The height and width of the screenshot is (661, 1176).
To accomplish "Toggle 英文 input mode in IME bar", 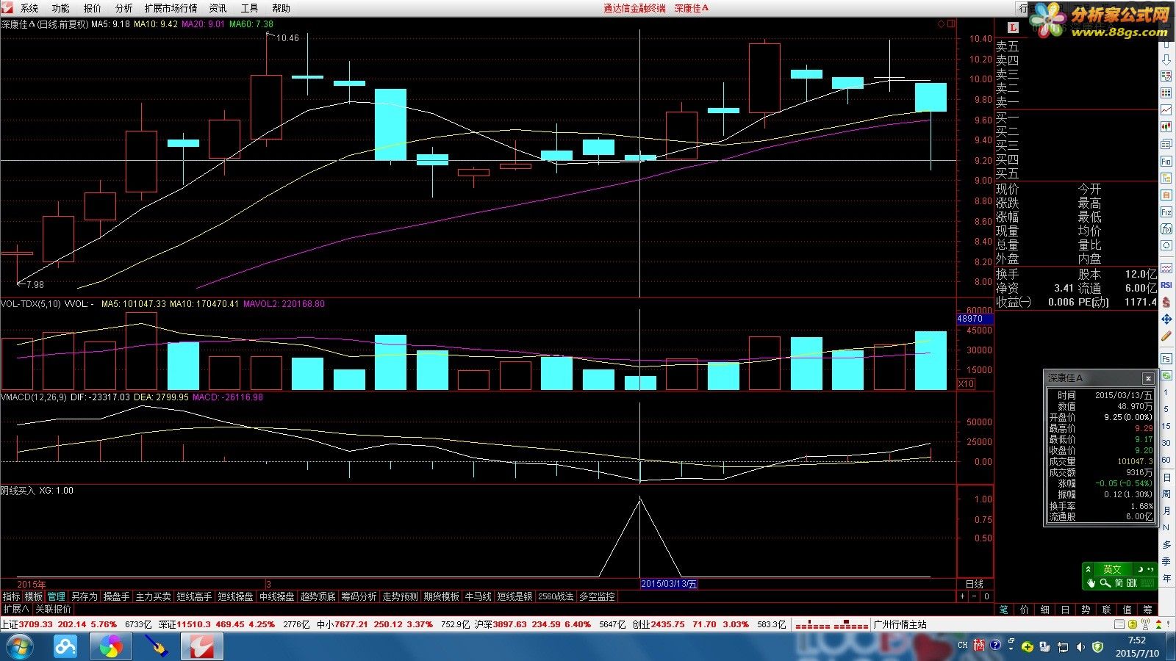I will coord(1112,569).
